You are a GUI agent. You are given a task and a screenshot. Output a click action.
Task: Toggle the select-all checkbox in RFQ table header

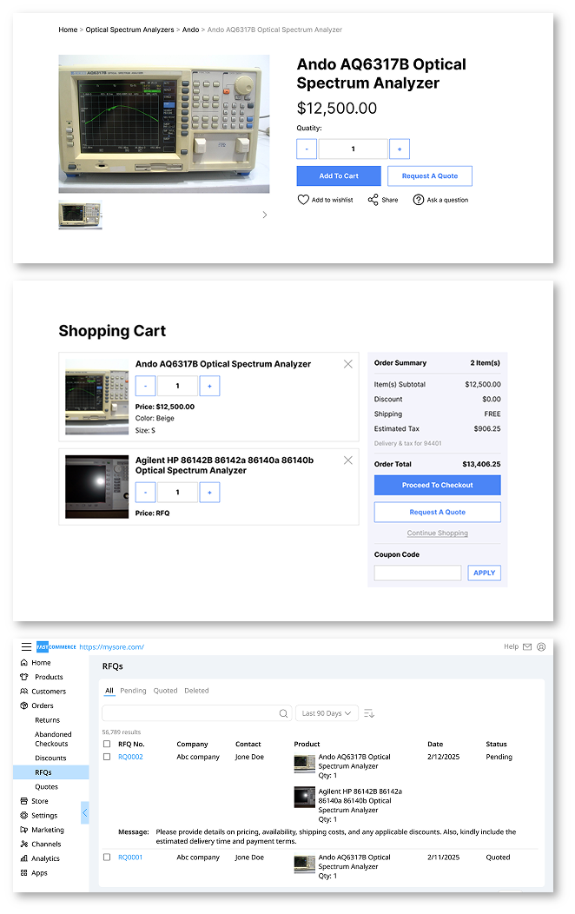[x=107, y=745]
